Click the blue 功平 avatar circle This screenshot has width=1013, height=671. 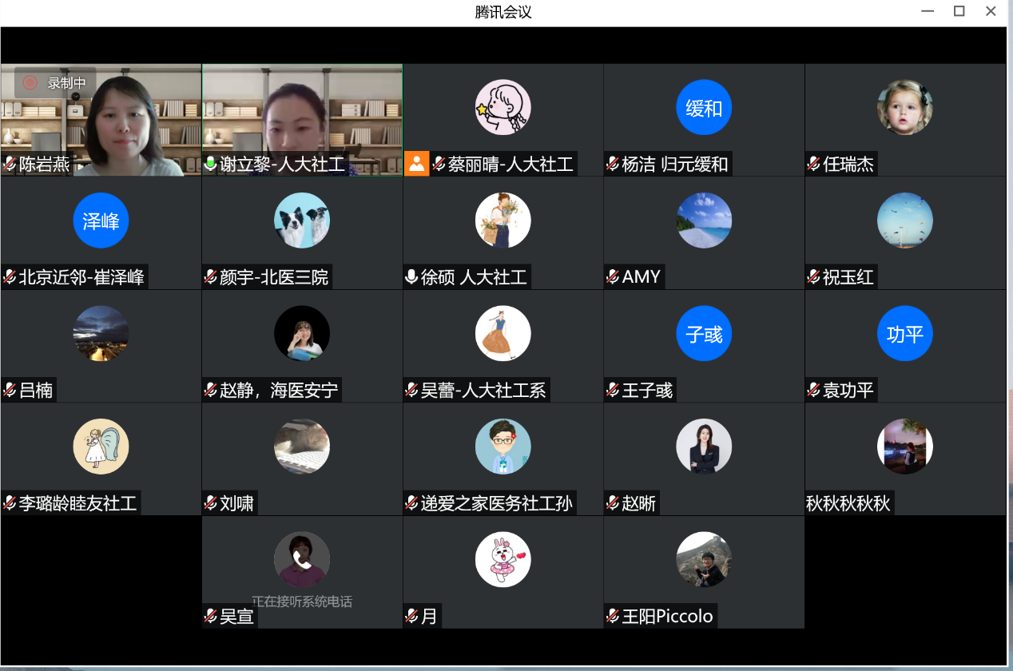(904, 334)
